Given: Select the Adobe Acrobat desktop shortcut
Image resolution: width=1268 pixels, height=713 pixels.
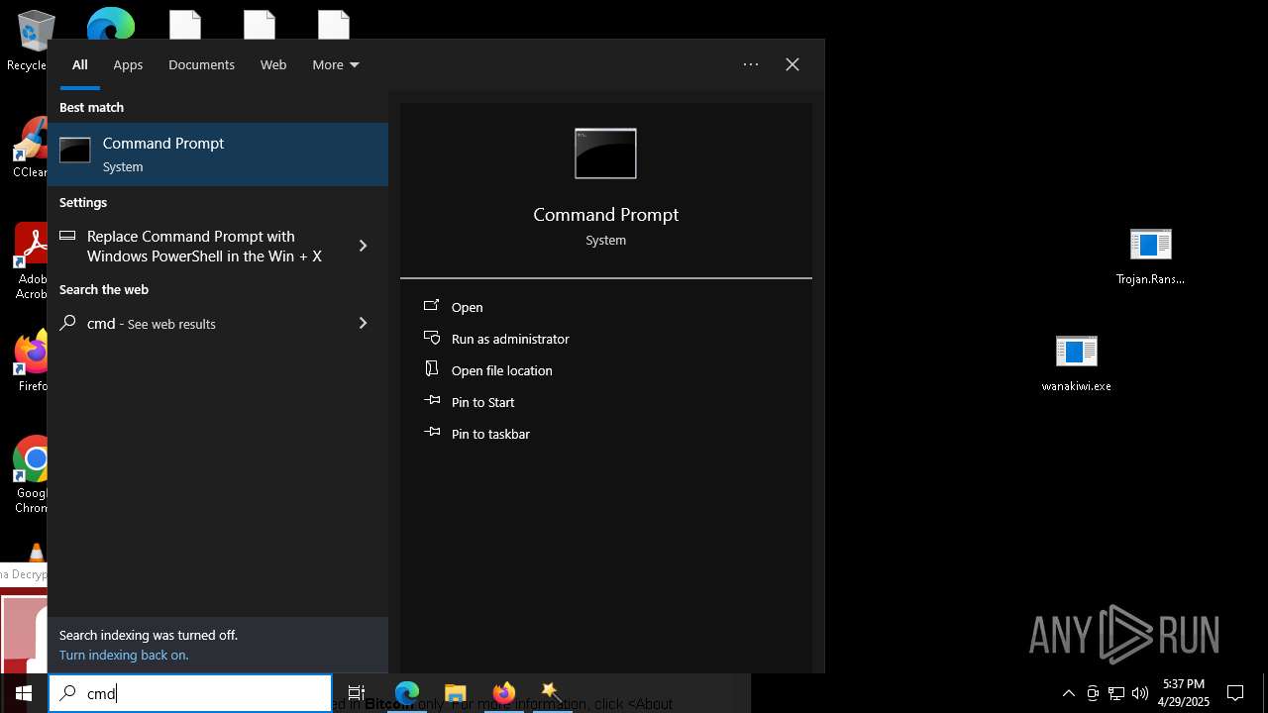Looking at the screenshot, I should coord(31,261).
